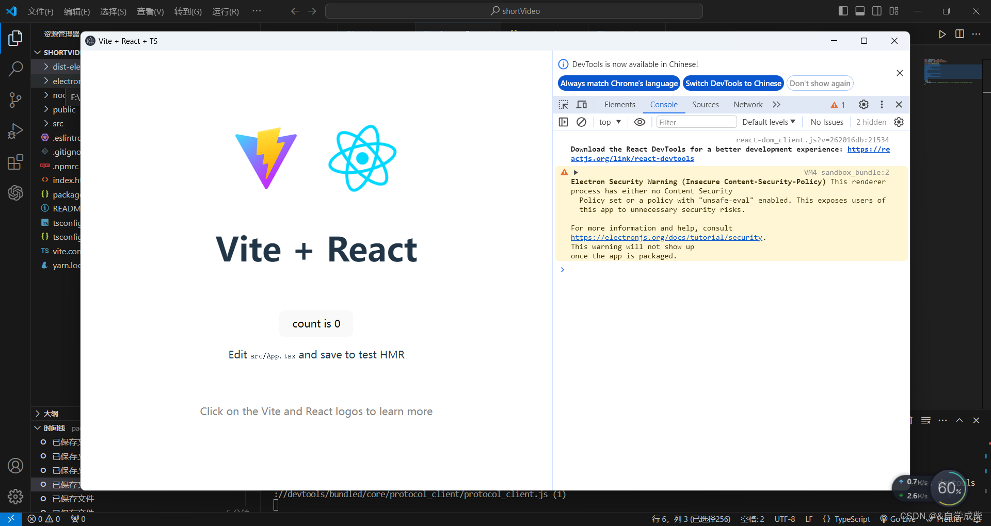Toggle Prettier in the status bar
Screen dimensions: 991x526
(x=953, y=519)
